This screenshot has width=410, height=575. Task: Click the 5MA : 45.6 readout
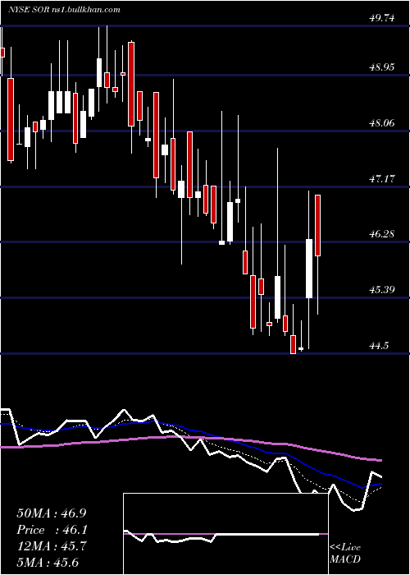(48, 562)
